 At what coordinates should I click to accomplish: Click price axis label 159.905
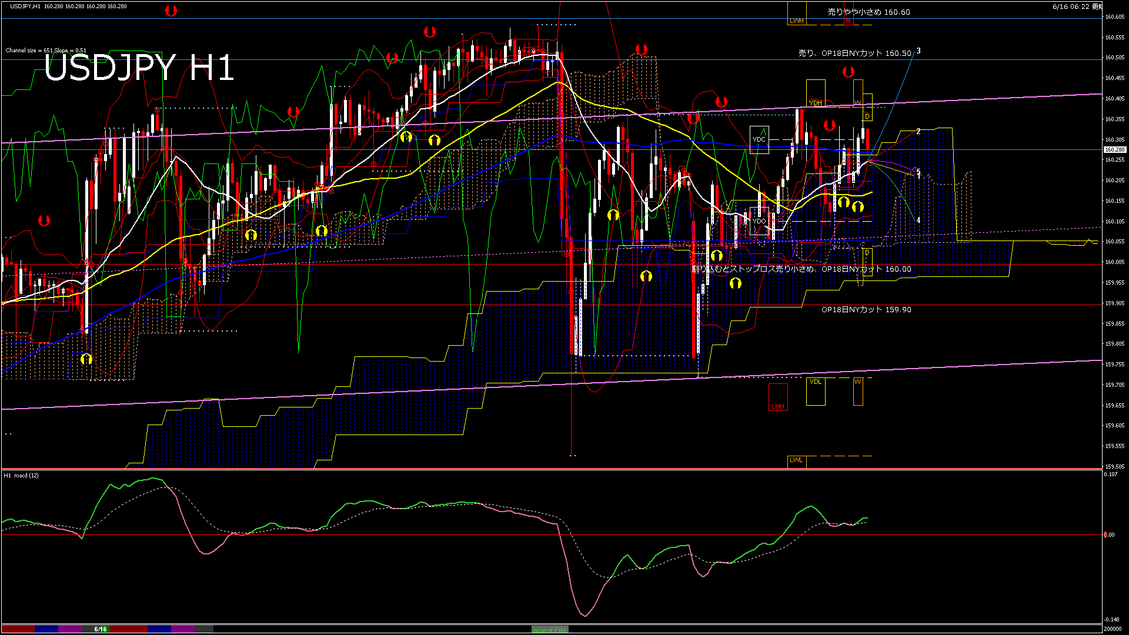pyautogui.click(x=1114, y=303)
